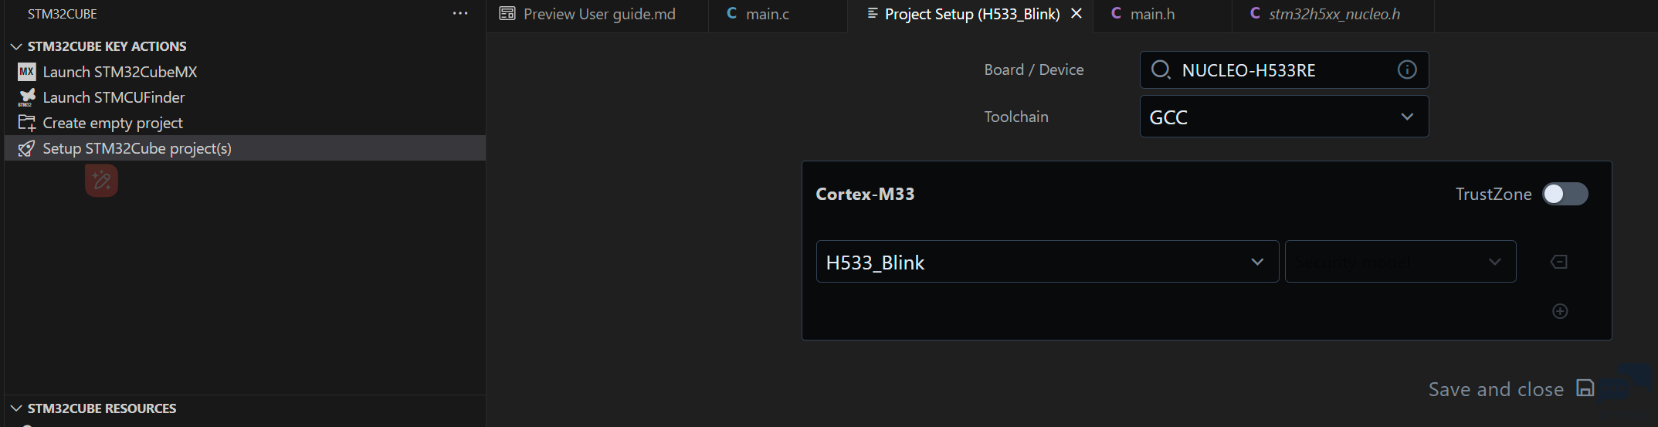Click the Create empty project folder icon
The width and height of the screenshot is (1658, 427).
[26, 123]
